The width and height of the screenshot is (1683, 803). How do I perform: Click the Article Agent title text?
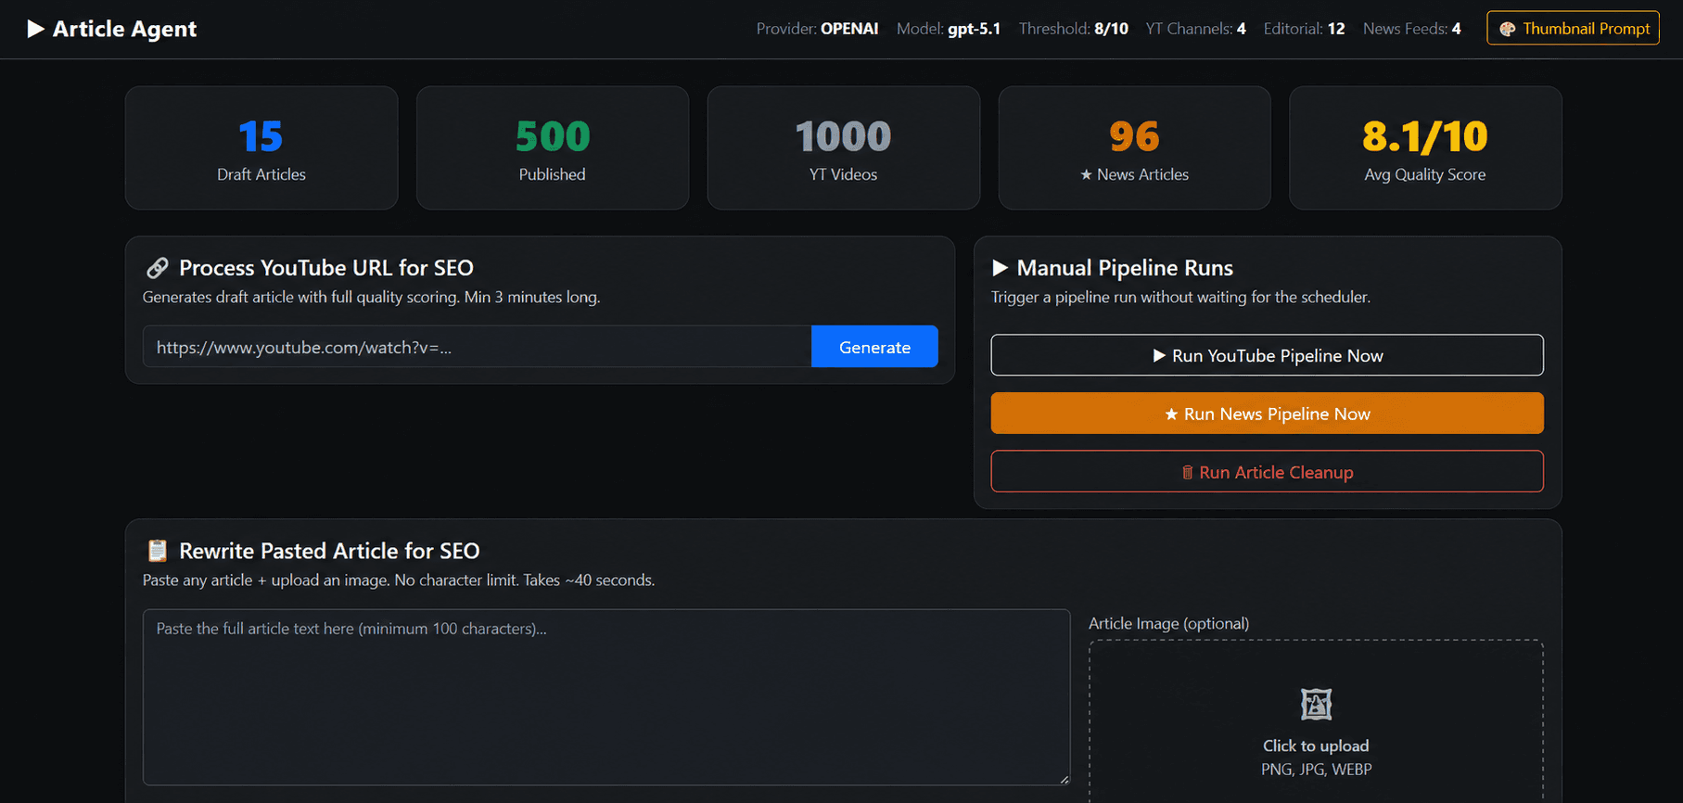point(124,29)
